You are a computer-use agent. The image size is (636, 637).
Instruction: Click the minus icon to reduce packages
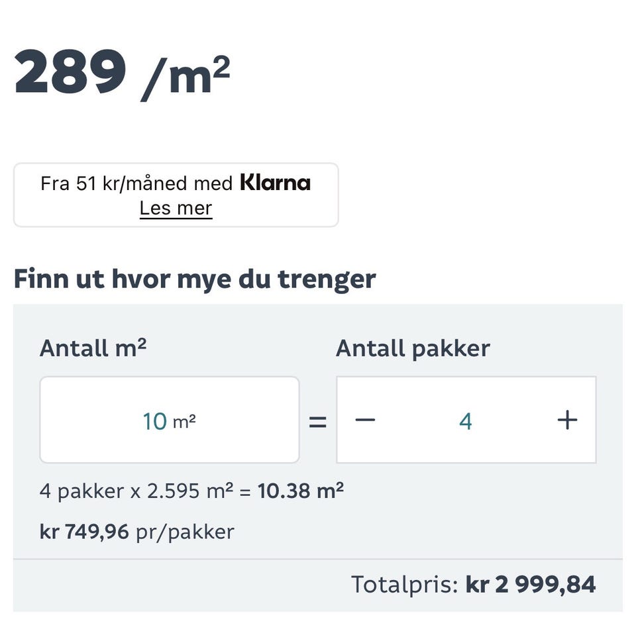point(365,420)
